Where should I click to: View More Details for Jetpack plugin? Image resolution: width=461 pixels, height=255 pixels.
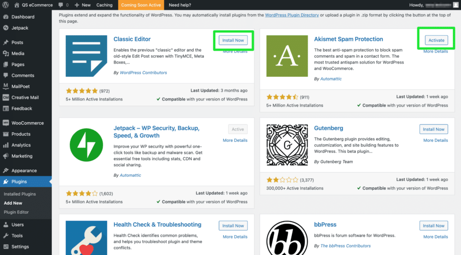235,140
